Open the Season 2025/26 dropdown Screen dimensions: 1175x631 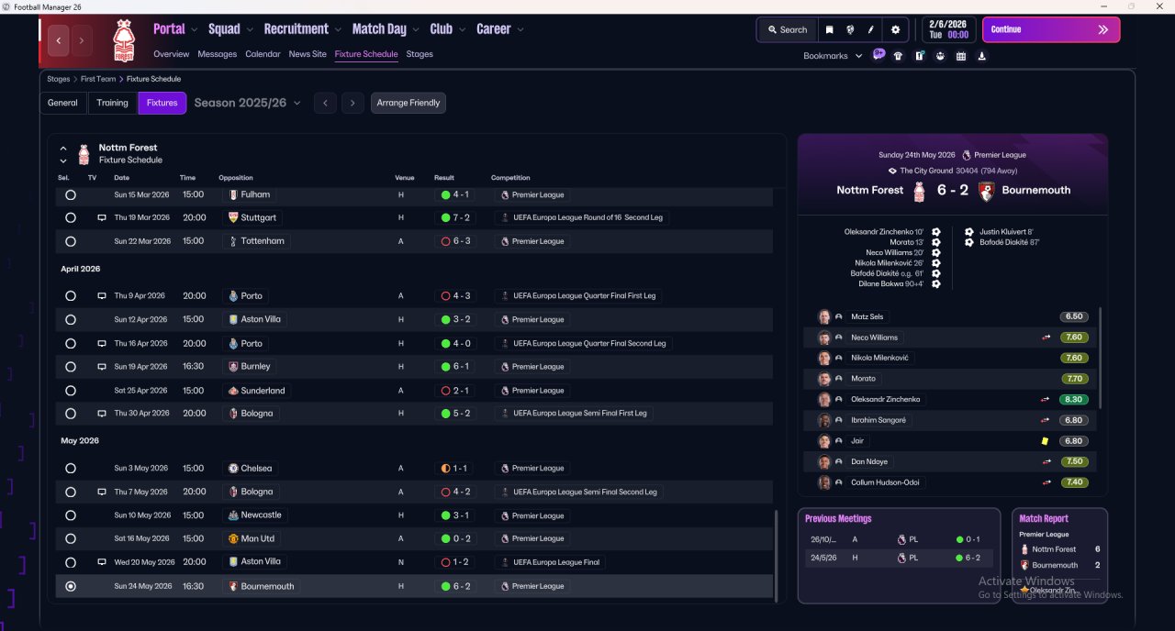click(x=248, y=103)
